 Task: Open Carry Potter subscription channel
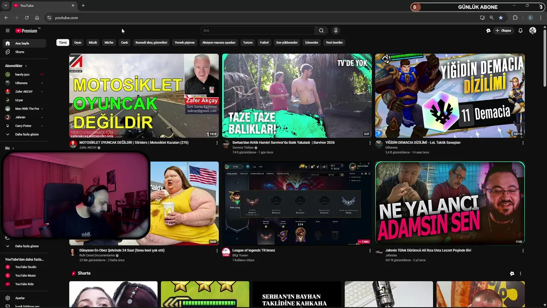[25, 126]
